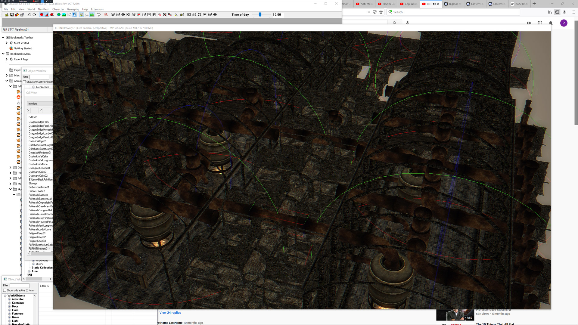Click the Time of day slider handle

[x=260, y=14]
